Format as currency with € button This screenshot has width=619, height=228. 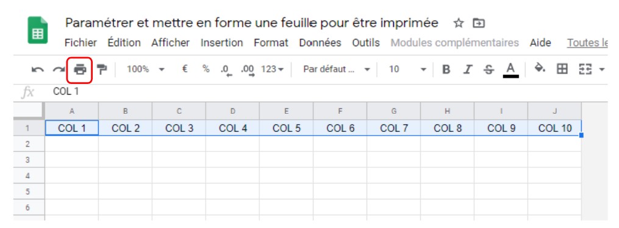point(184,69)
